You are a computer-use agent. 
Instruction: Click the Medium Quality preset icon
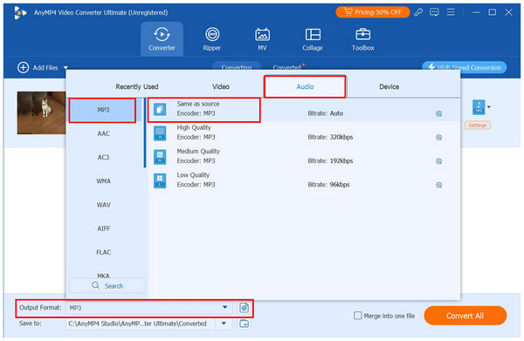(160, 156)
